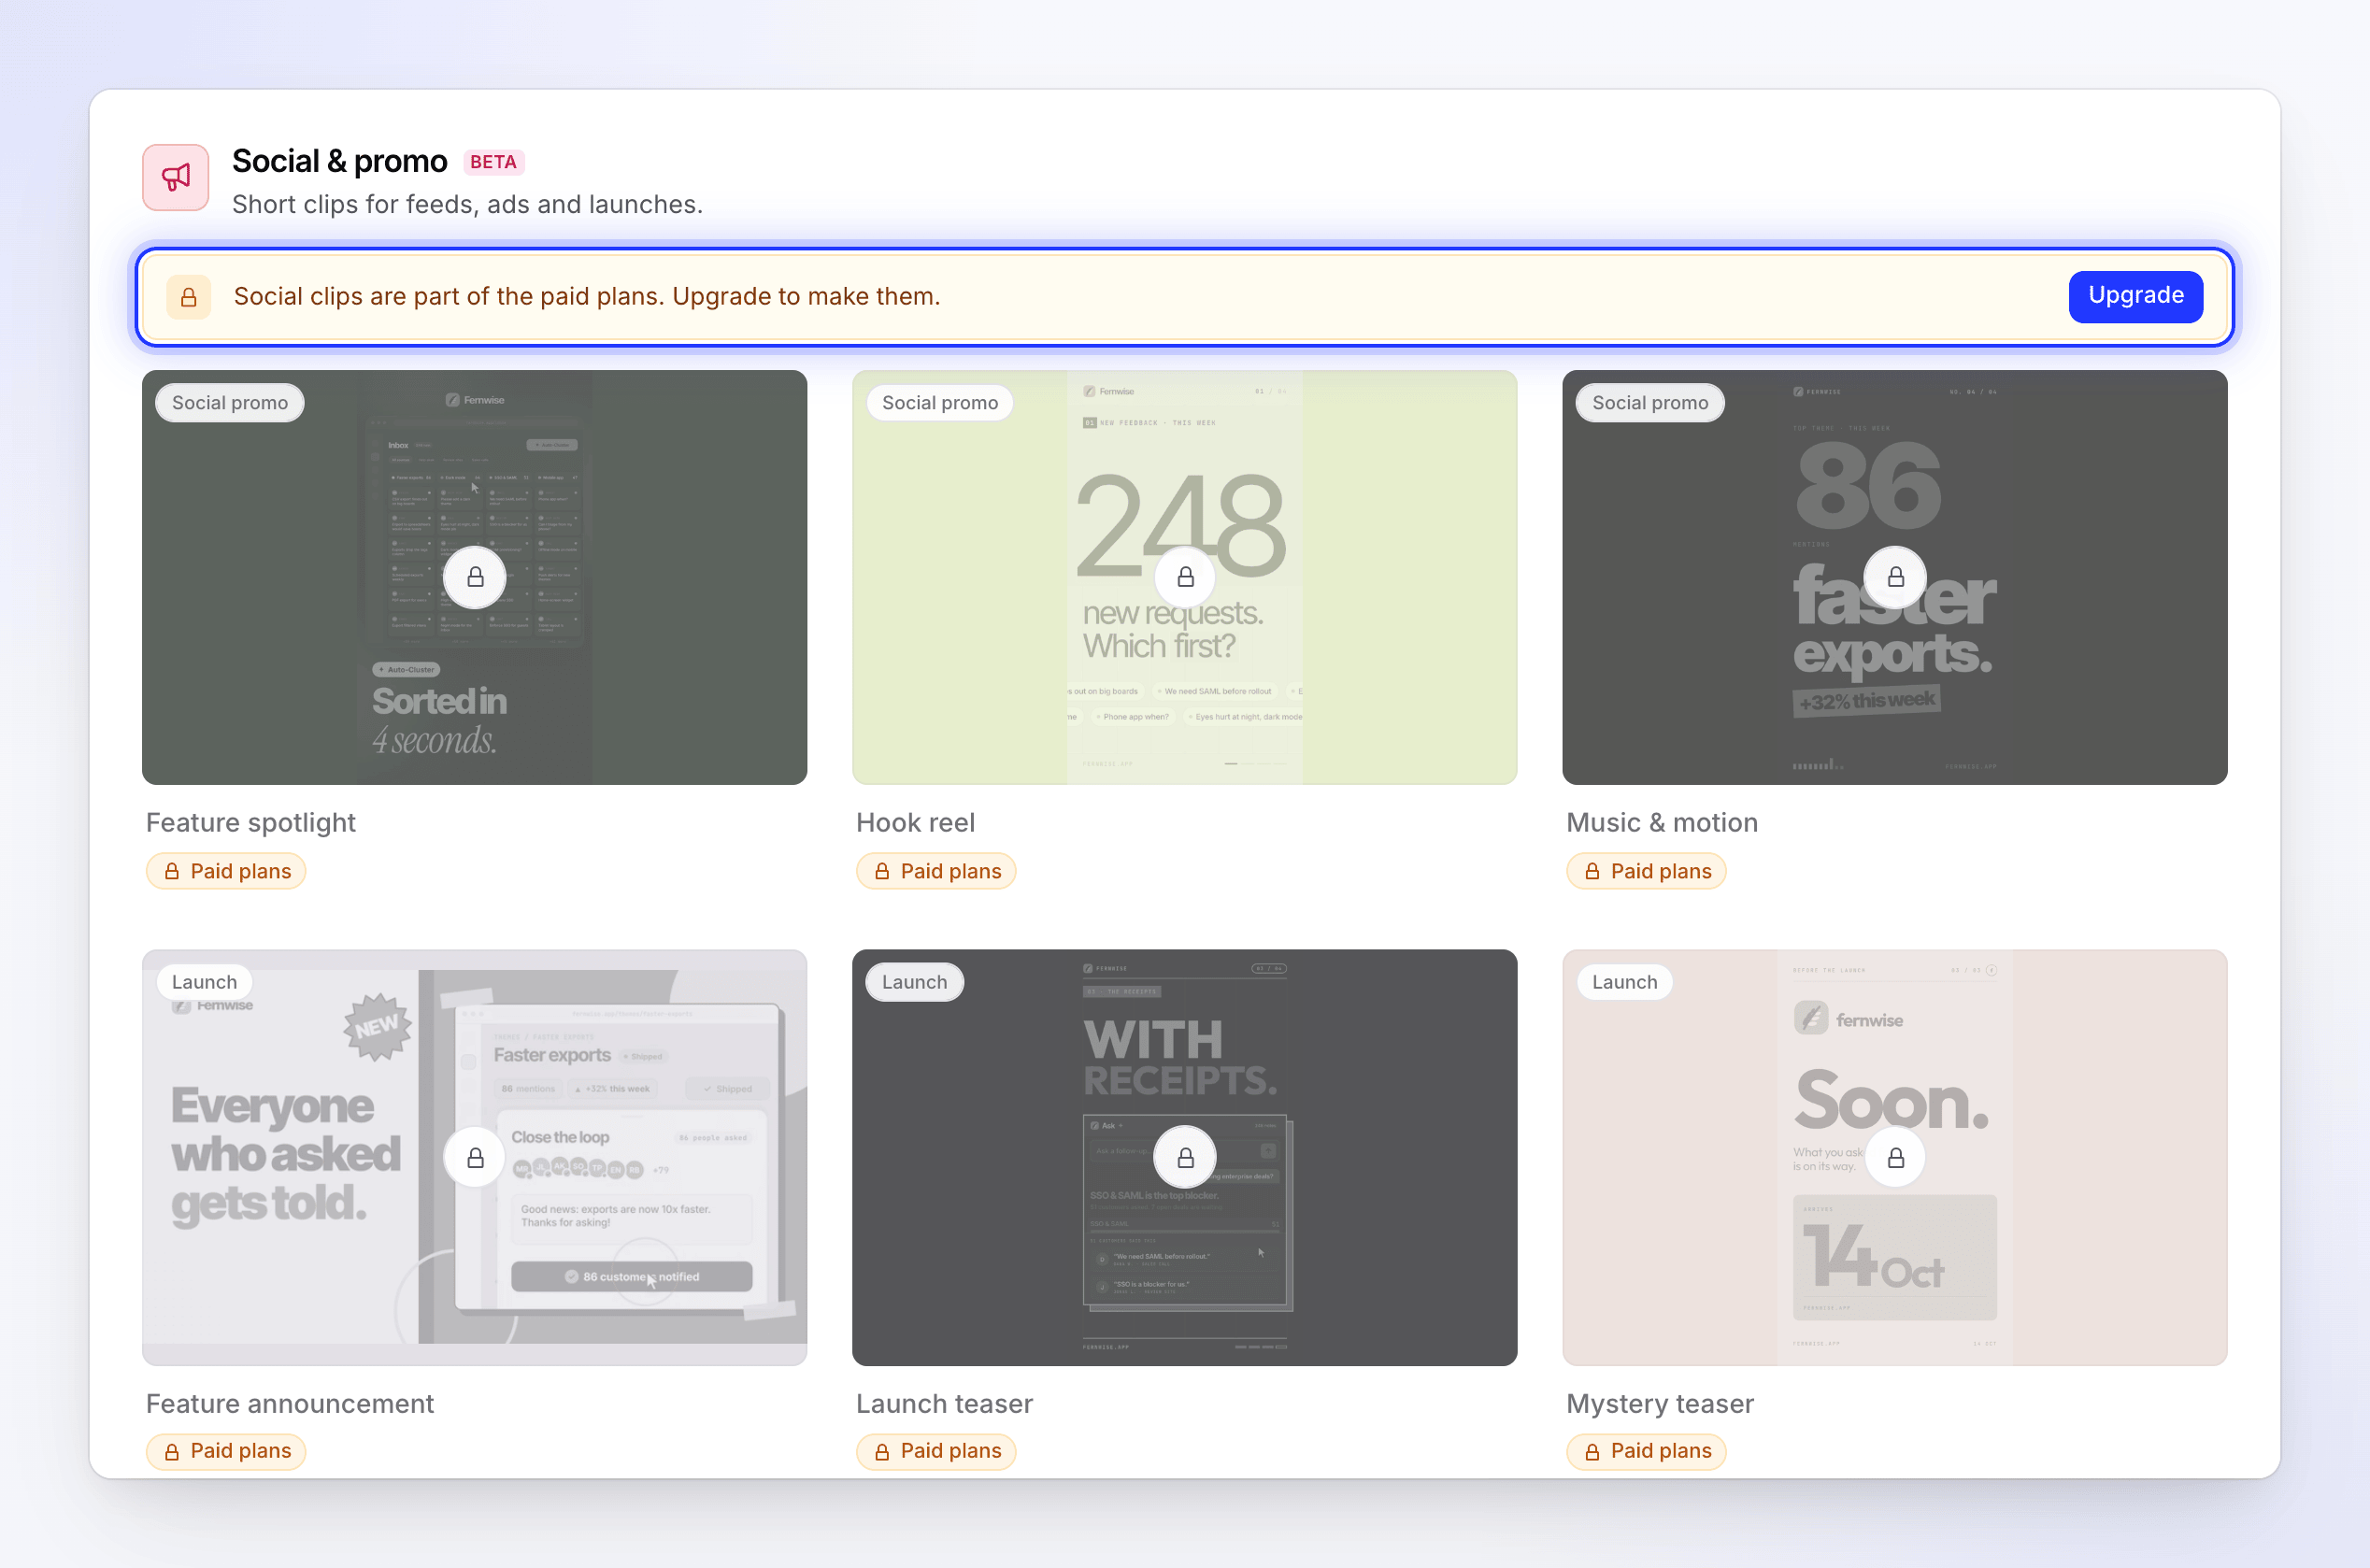Click Launch tag on Launch teaser card
Viewport: 2370px width, 1568px height.
click(914, 982)
